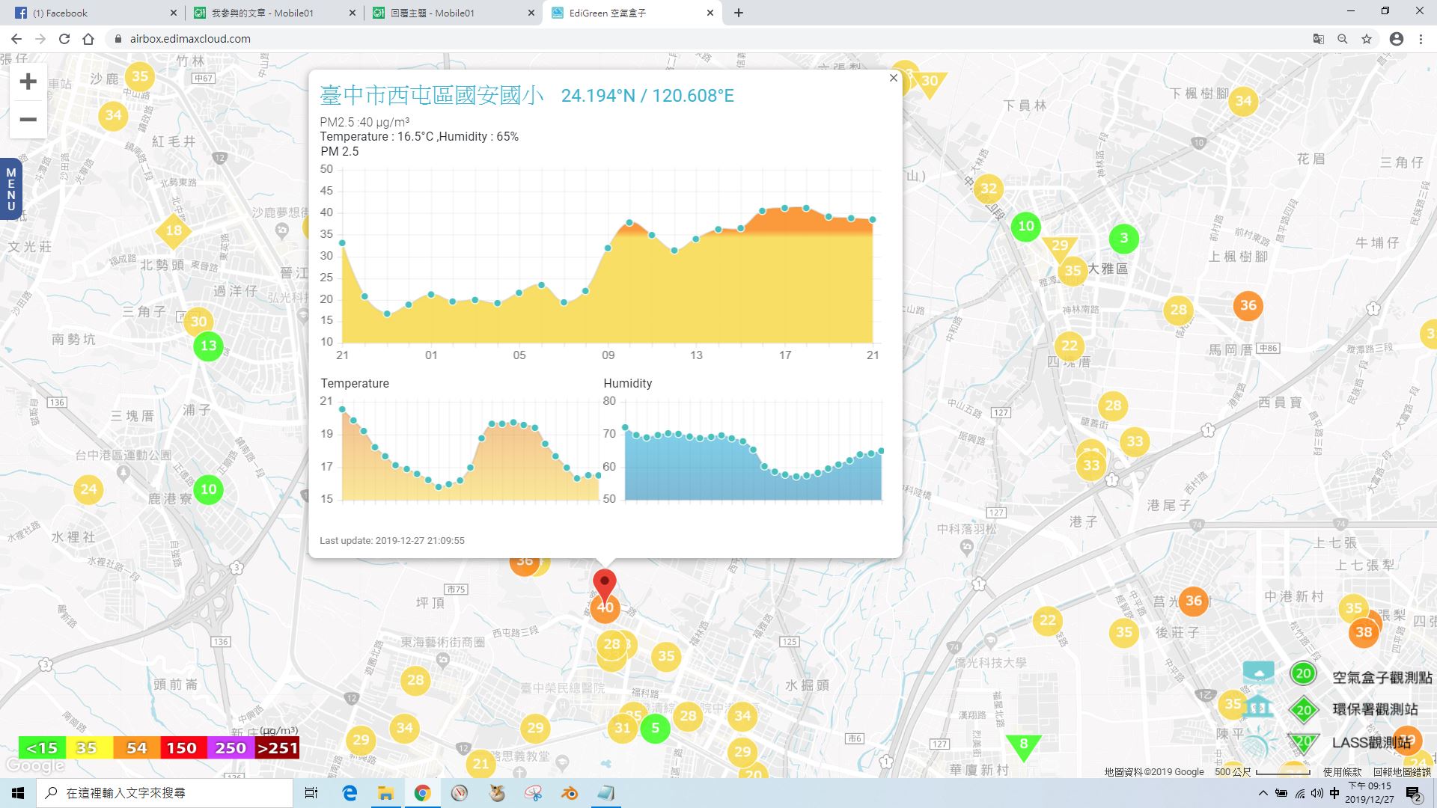Select the green marker showing 3
The width and height of the screenshot is (1437, 808).
point(1123,238)
